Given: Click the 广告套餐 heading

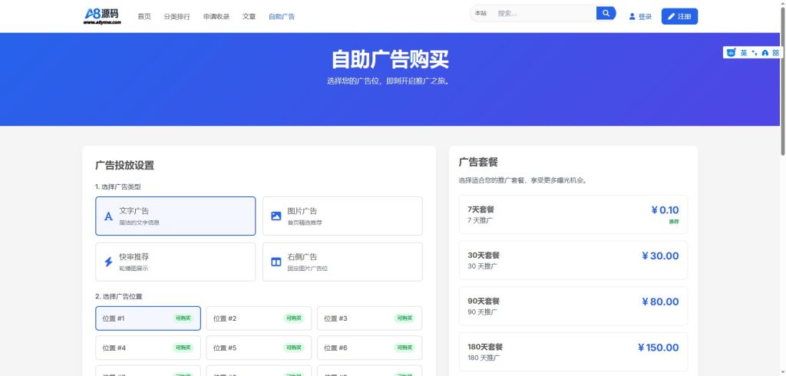Looking at the screenshot, I should point(477,162).
